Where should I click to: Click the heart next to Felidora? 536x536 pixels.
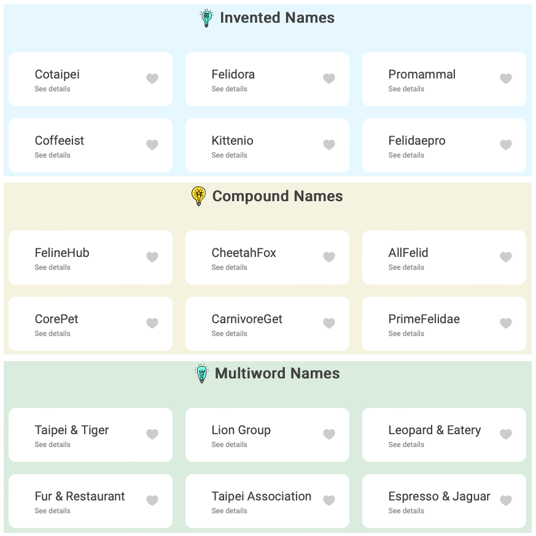[329, 78]
